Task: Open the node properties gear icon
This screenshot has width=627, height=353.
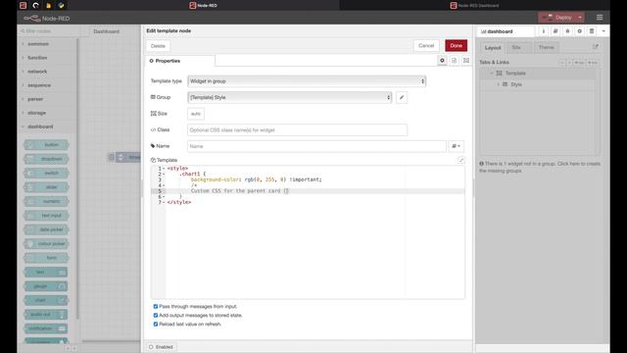Action: tap(442, 61)
